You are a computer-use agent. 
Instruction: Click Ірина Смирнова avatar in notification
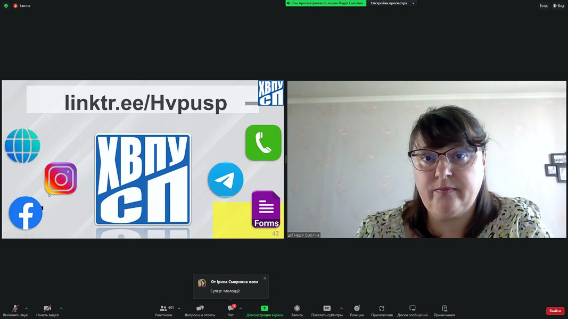point(202,283)
